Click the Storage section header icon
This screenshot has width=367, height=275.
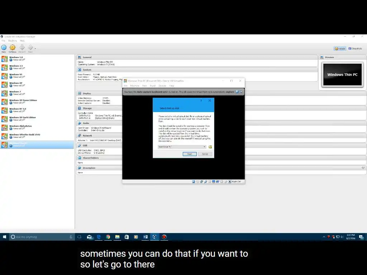tap(79, 108)
